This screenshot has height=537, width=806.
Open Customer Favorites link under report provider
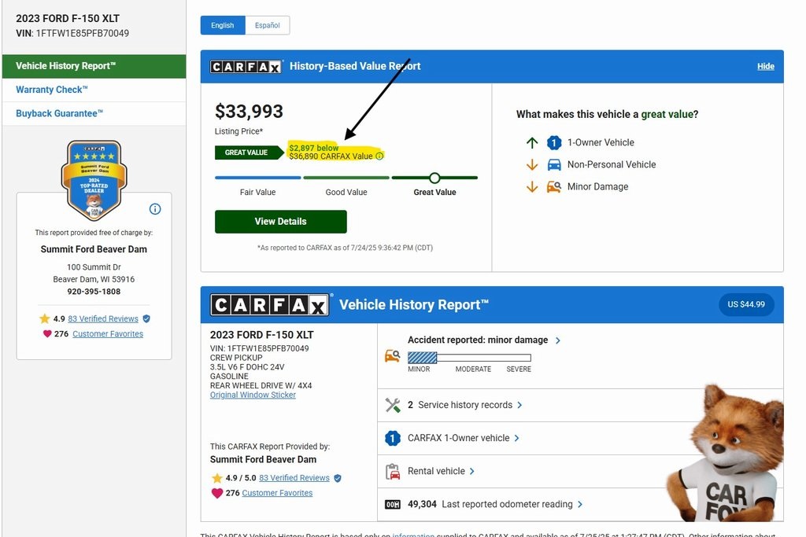tap(277, 493)
